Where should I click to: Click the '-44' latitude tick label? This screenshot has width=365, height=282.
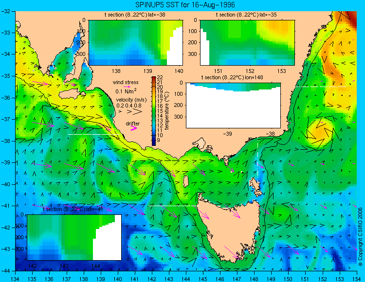(5, 271)
